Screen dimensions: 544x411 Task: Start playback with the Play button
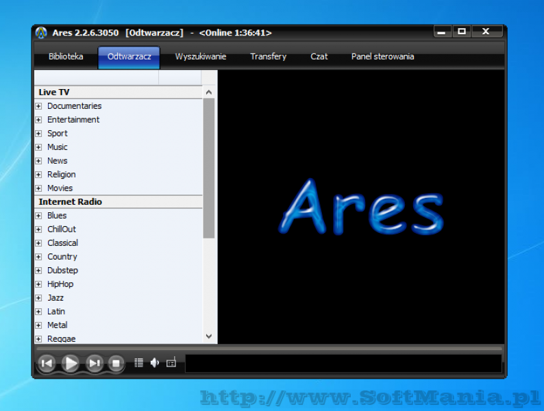(x=71, y=363)
